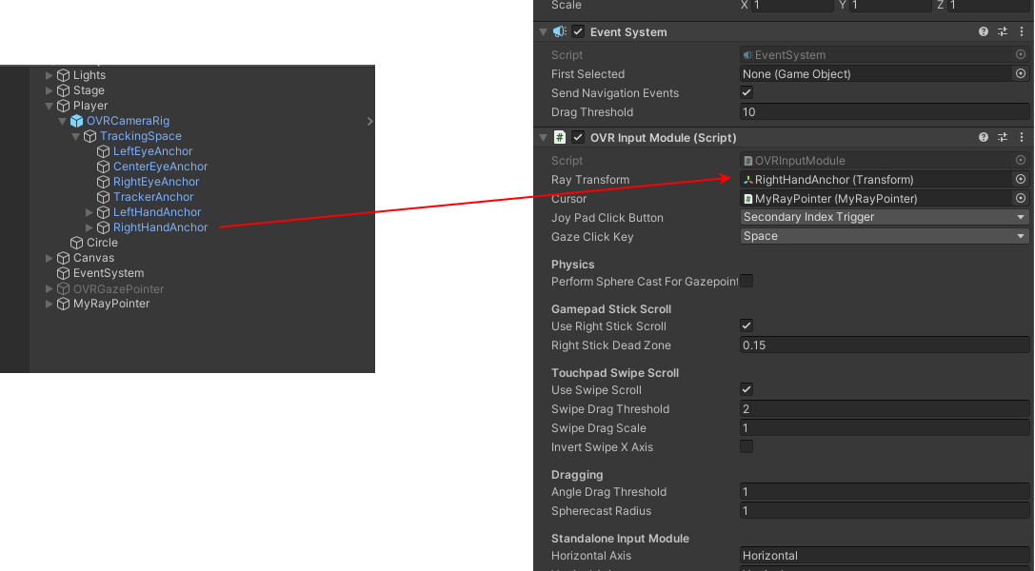Image resolution: width=1035 pixels, height=571 pixels.
Task: Select CenterEyeAnchor in the hierarchy
Action: click(x=160, y=167)
